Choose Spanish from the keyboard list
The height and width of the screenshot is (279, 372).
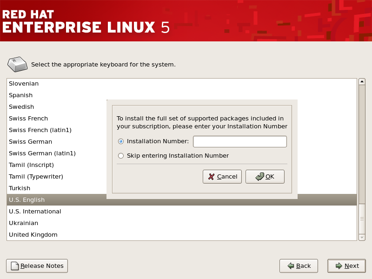pos(21,95)
